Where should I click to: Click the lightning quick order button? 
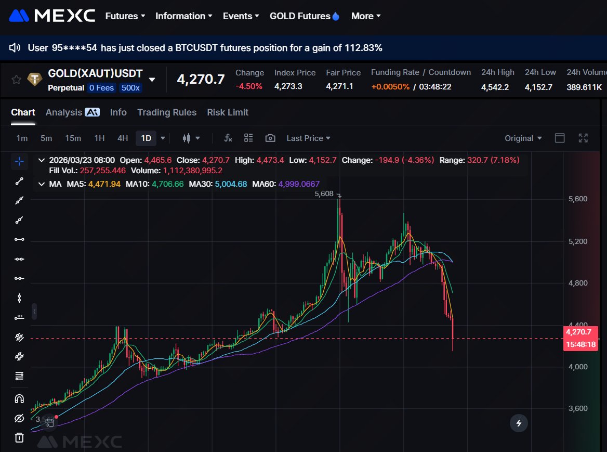point(519,423)
